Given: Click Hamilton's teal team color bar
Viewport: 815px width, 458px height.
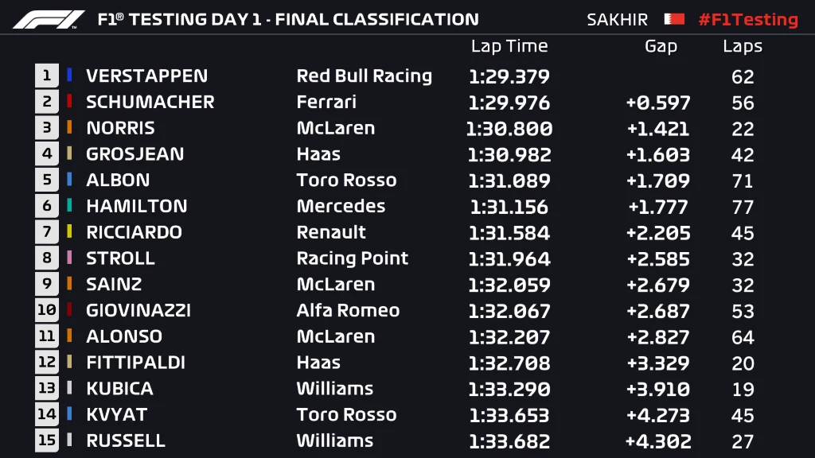Looking at the screenshot, I should 70,206.
